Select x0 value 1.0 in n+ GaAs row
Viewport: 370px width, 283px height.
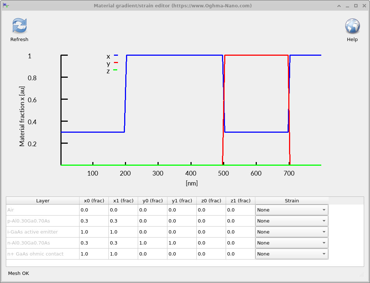(94, 254)
